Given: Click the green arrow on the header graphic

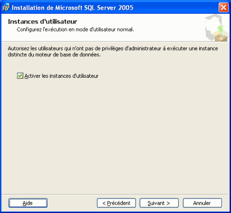Looking at the screenshot, I should 220,29.
